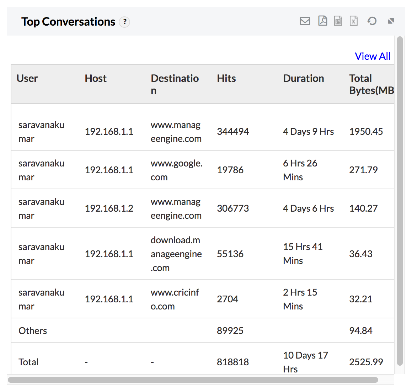Click the horizontal scrollbar at bottom
412x392 pixels.
coord(193,380)
